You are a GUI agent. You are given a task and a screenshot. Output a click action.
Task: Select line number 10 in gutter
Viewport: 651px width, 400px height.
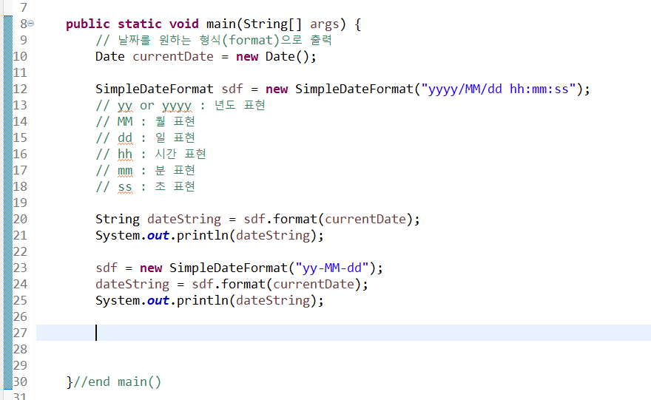click(20, 56)
